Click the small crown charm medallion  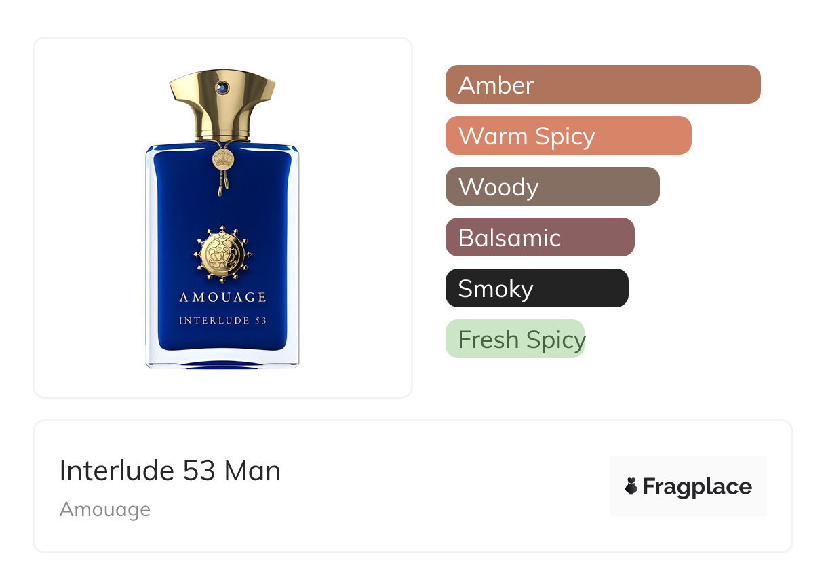coord(222,160)
